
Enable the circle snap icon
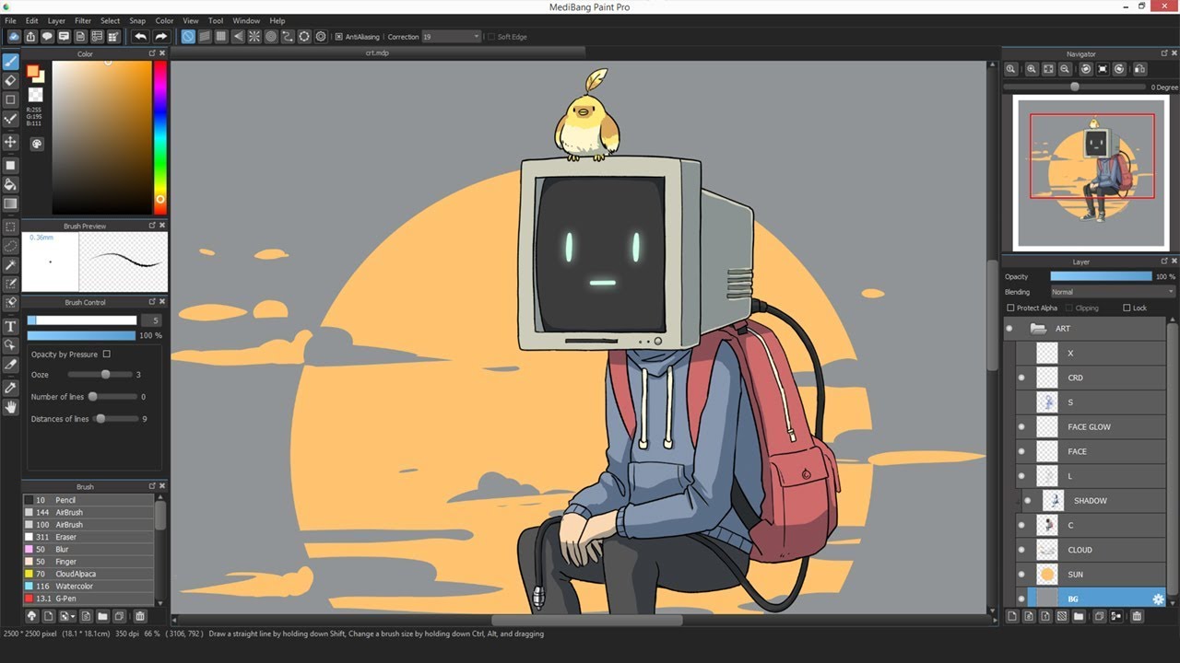click(271, 37)
